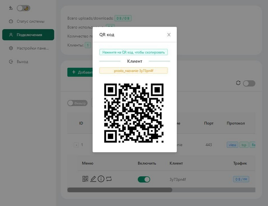Click the refresh icon above the table
Viewport: 268px width, 206px height.
click(x=238, y=83)
